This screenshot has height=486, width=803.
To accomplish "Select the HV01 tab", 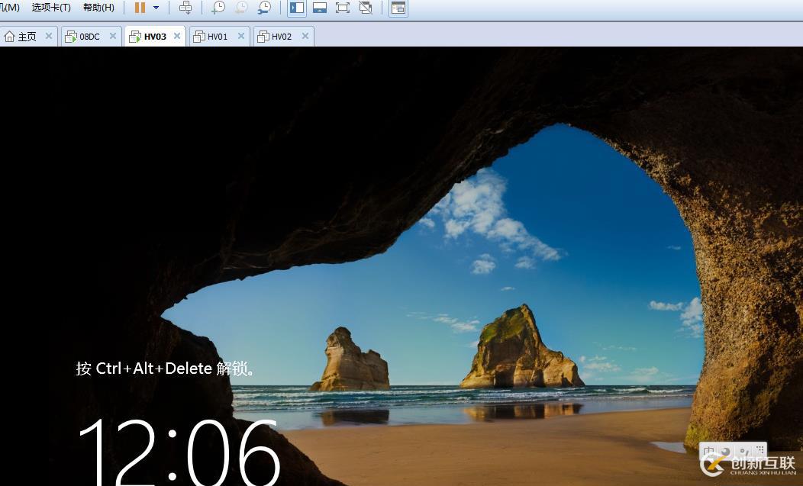I will [x=217, y=37].
